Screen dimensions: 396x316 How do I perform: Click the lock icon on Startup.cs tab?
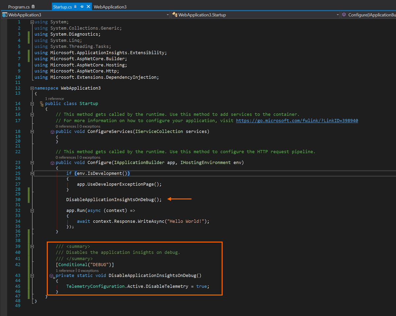(x=76, y=7)
